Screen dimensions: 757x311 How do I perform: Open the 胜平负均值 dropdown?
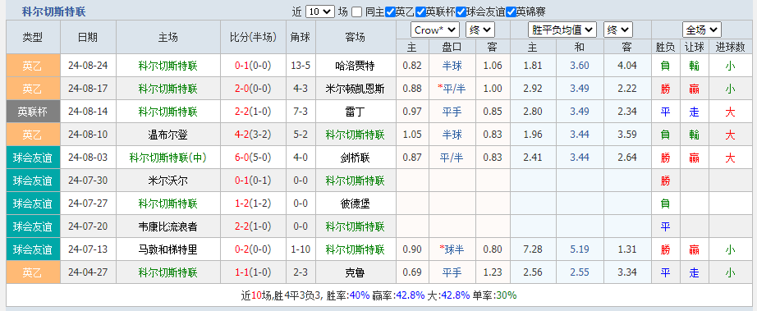[x=562, y=30]
